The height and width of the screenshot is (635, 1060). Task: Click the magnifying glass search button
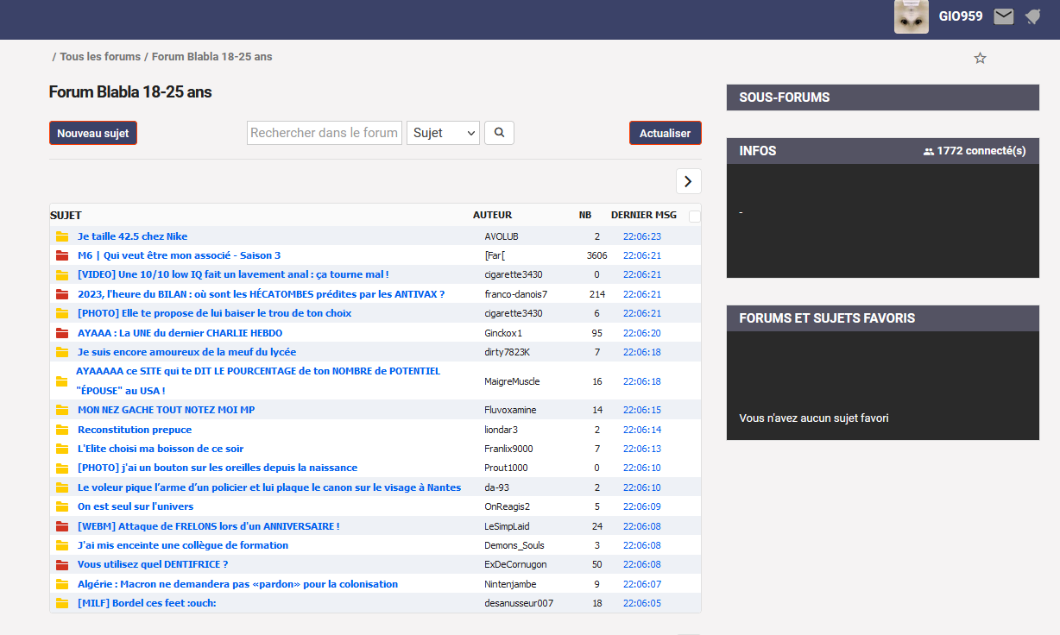coord(499,133)
